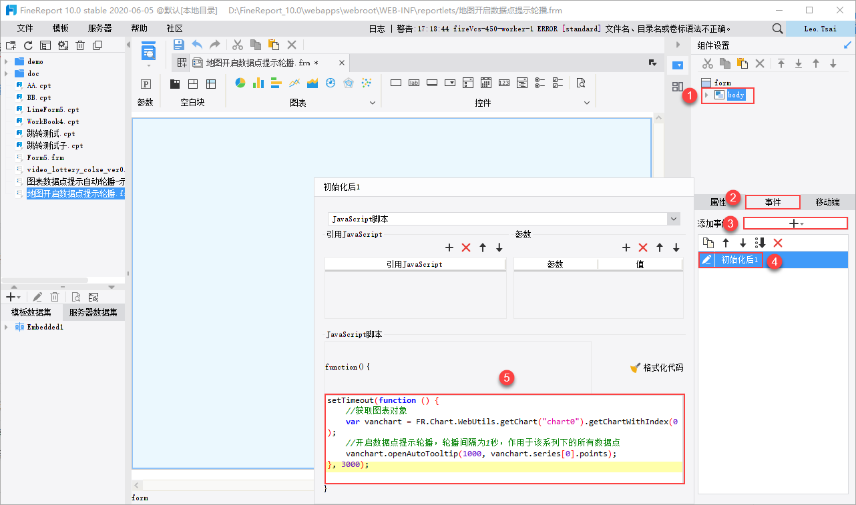This screenshot has height=505, width=856.
Task: Expand the demo folder
Action: pyautogui.click(x=6, y=62)
